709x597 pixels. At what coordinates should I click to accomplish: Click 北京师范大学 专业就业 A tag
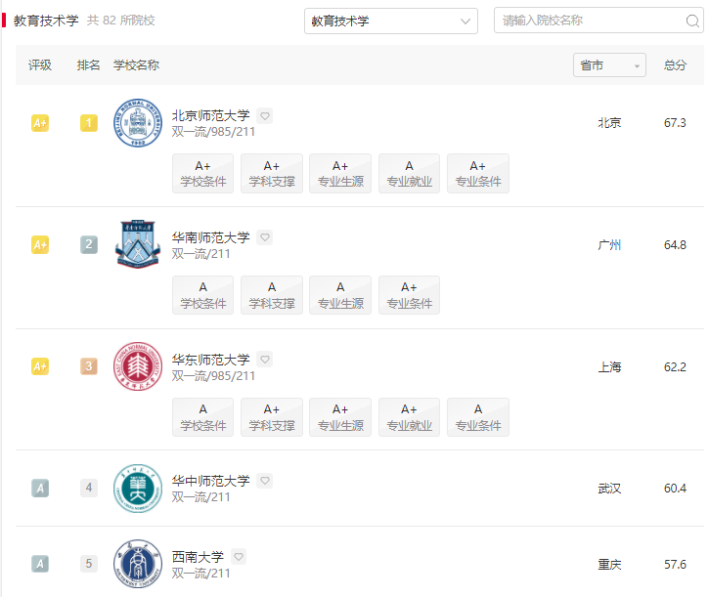coord(409,174)
